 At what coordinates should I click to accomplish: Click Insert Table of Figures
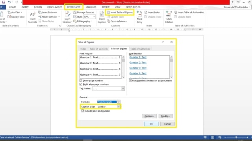[120, 12]
